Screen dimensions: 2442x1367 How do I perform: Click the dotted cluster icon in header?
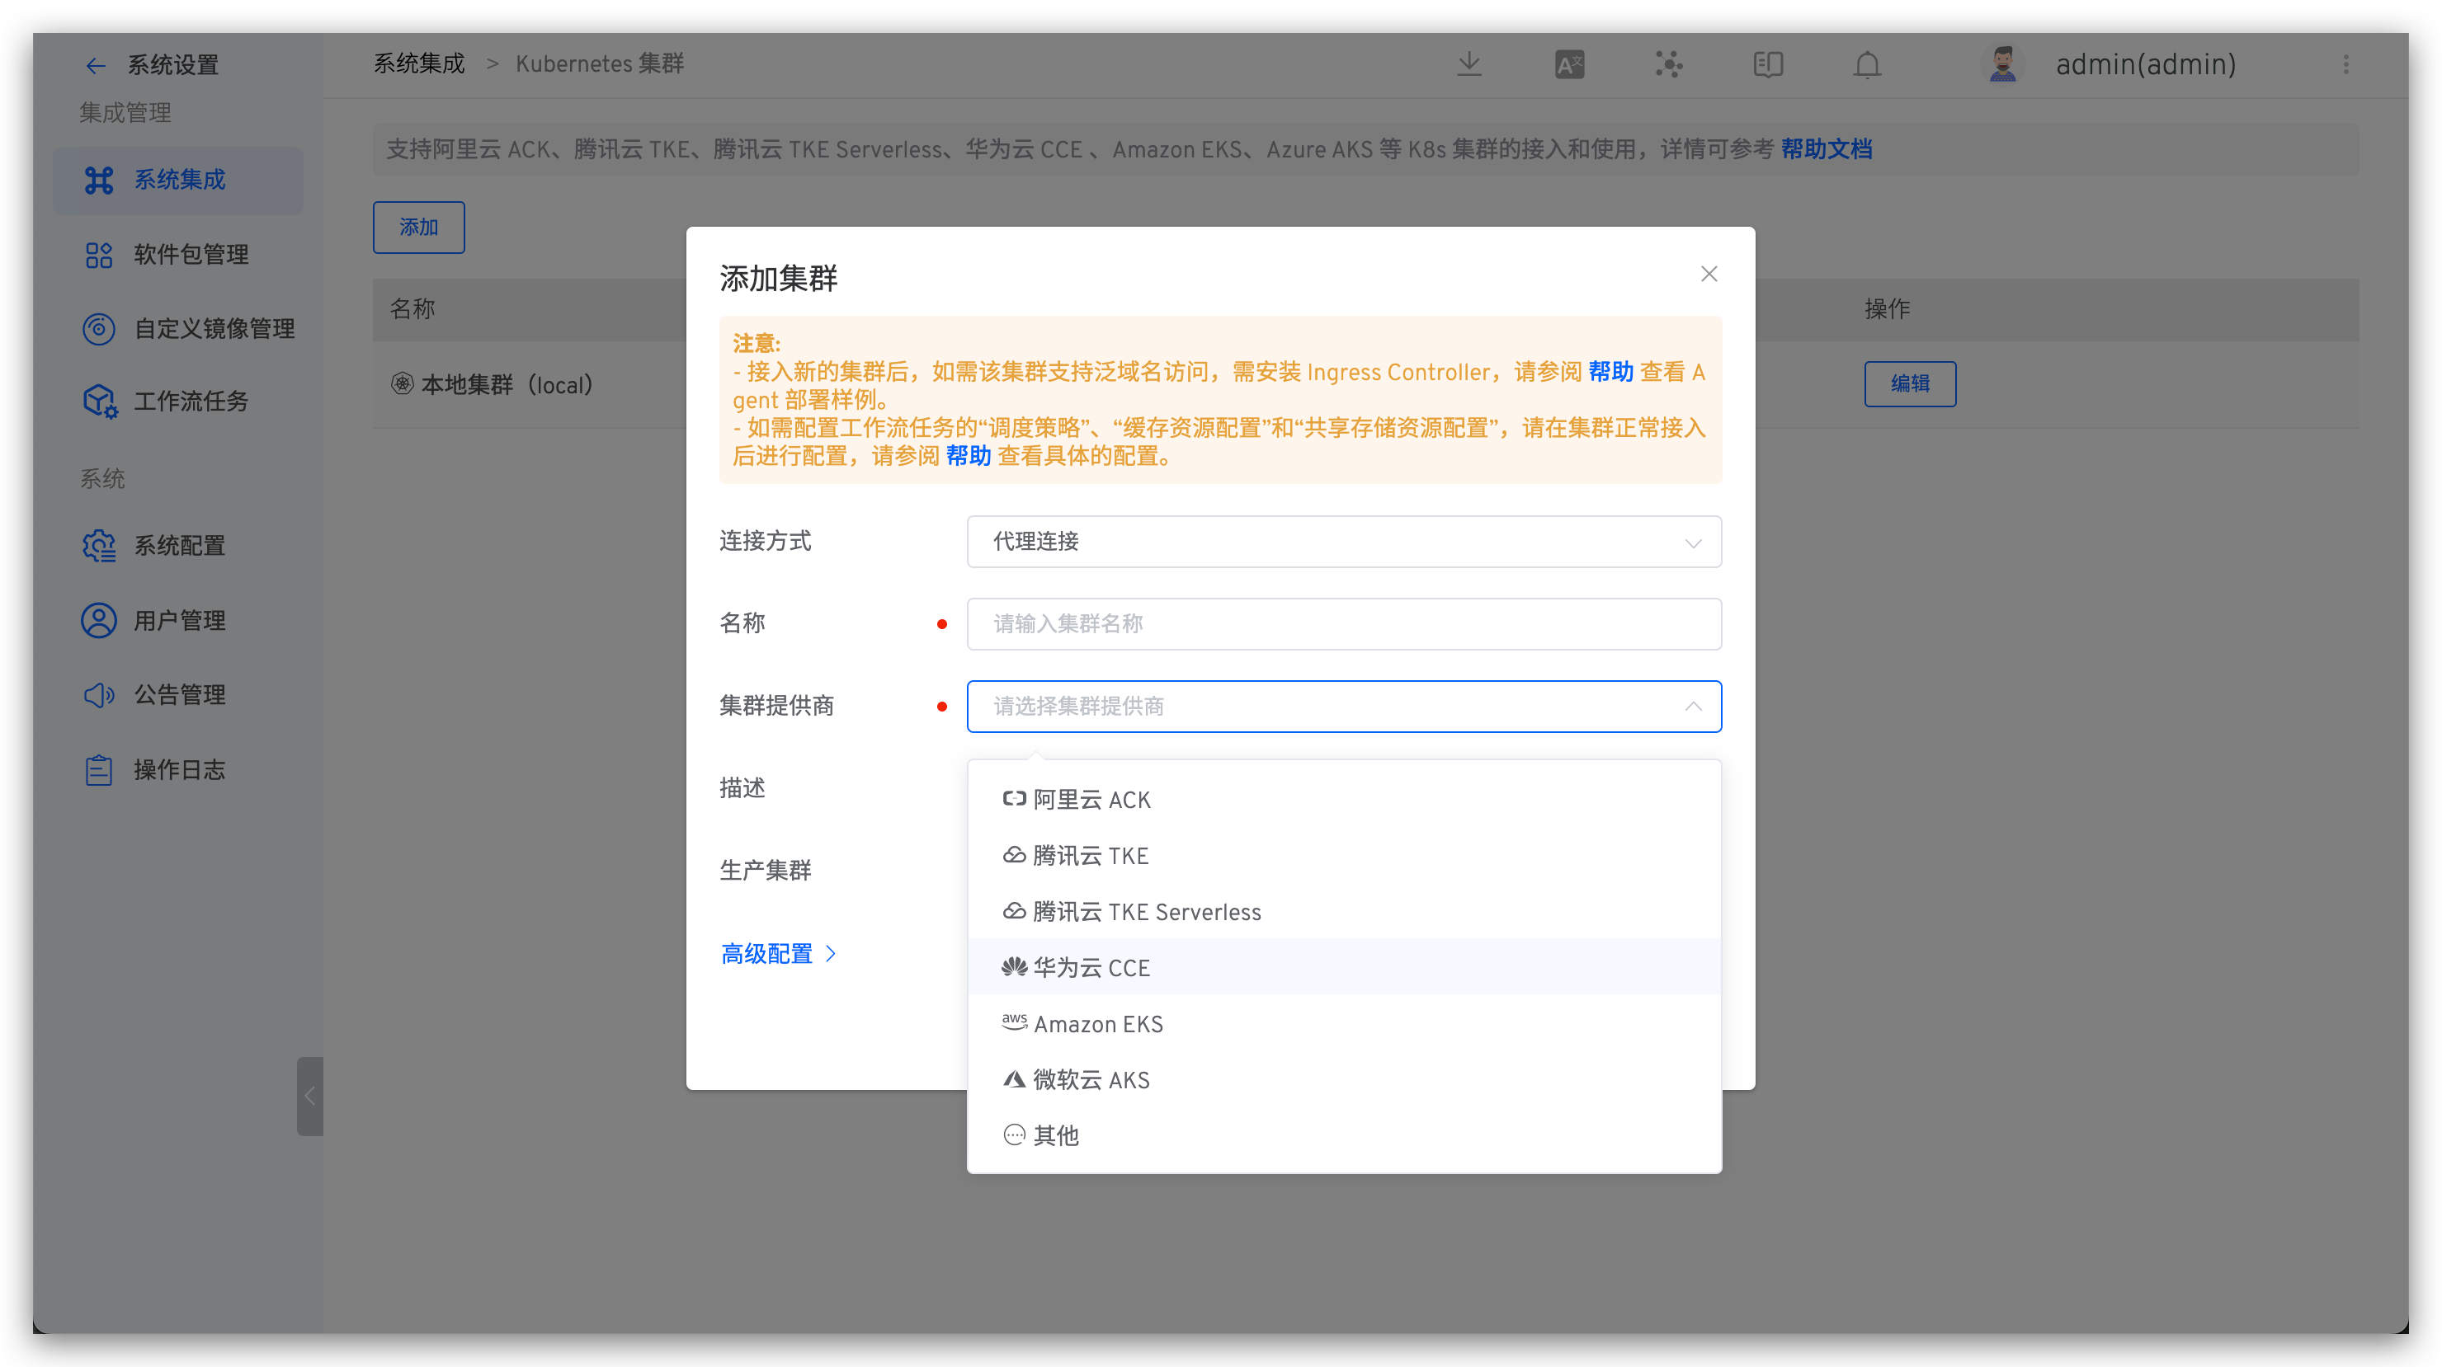pyautogui.click(x=1668, y=64)
